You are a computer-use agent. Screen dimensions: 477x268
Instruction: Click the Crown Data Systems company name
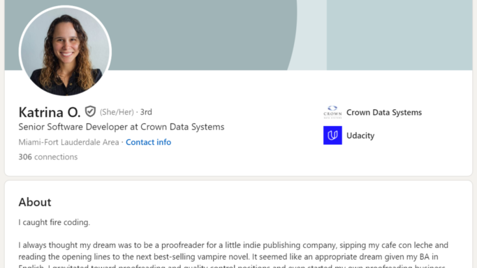pyautogui.click(x=384, y=113)
